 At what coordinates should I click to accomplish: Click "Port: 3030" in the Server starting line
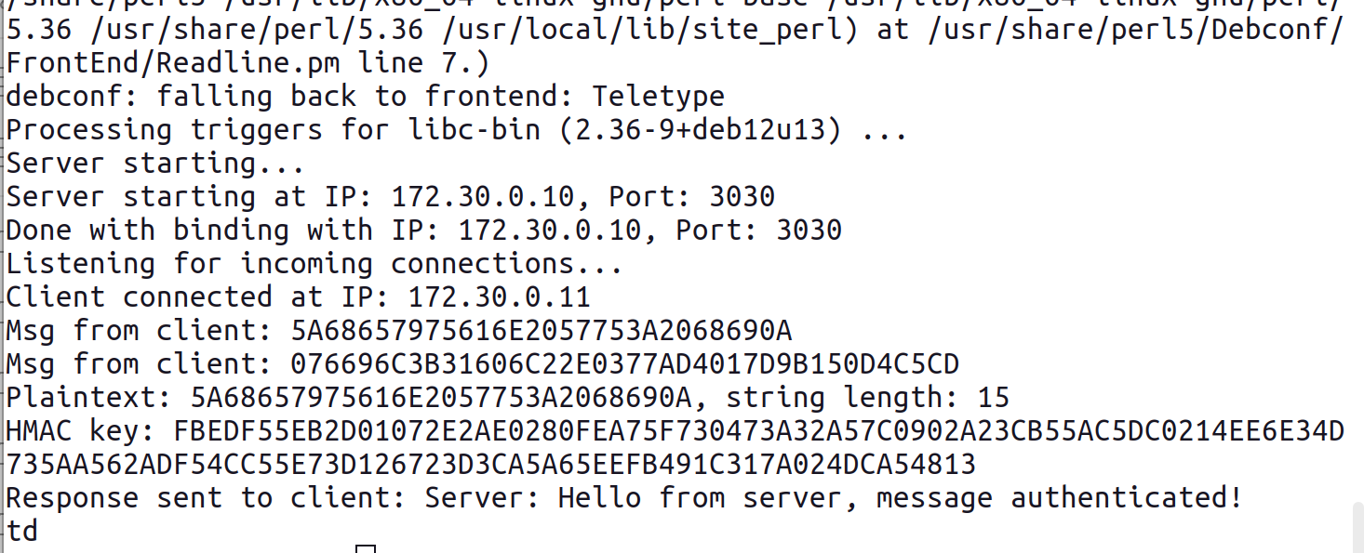[691, 197]
